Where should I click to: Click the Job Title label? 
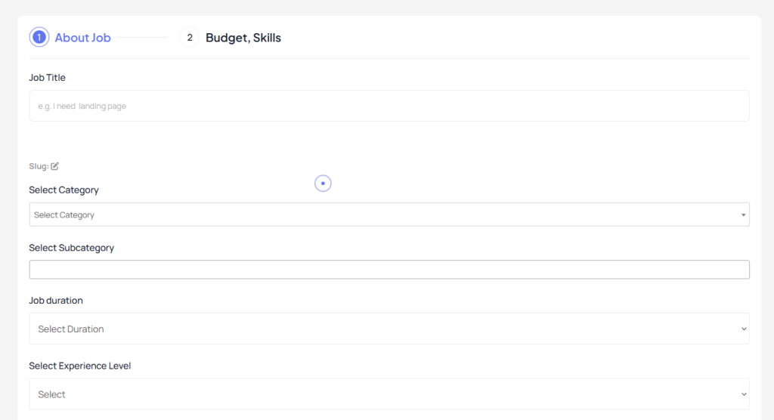click(x=47, y=78)
